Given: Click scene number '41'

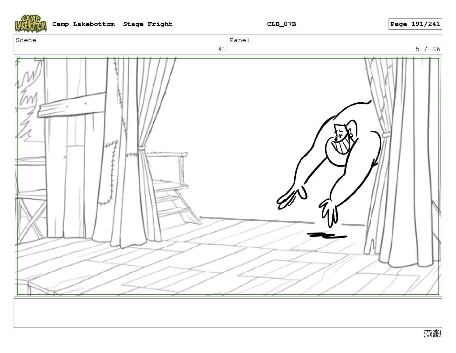Looking at the screenshot, I should pyautogui.click(x=222, y=49).
